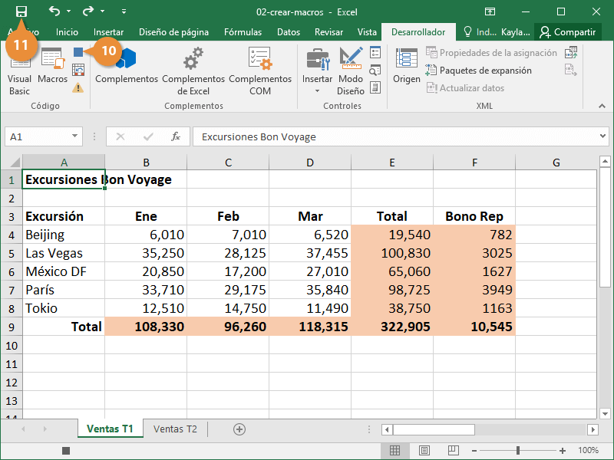Click the Compartir button

click(568, 32)
